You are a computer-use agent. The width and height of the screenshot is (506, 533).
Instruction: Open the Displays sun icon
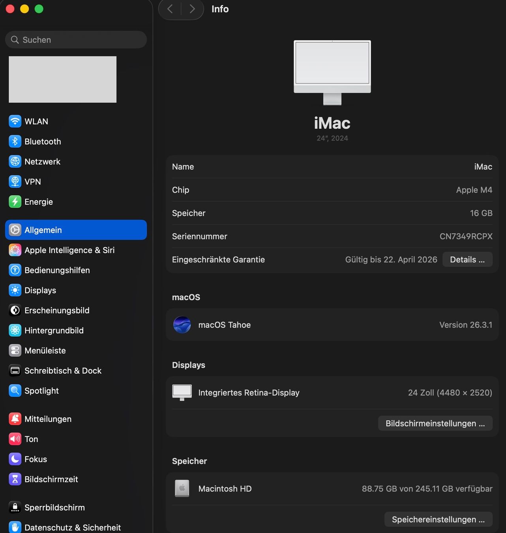15,290
